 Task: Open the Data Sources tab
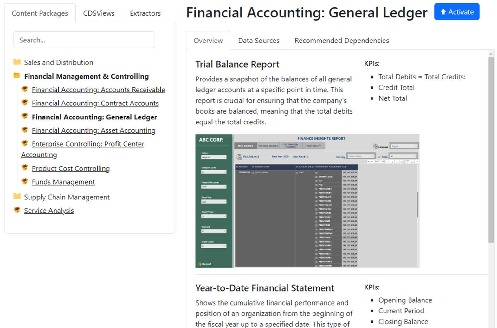pos(259,41)
